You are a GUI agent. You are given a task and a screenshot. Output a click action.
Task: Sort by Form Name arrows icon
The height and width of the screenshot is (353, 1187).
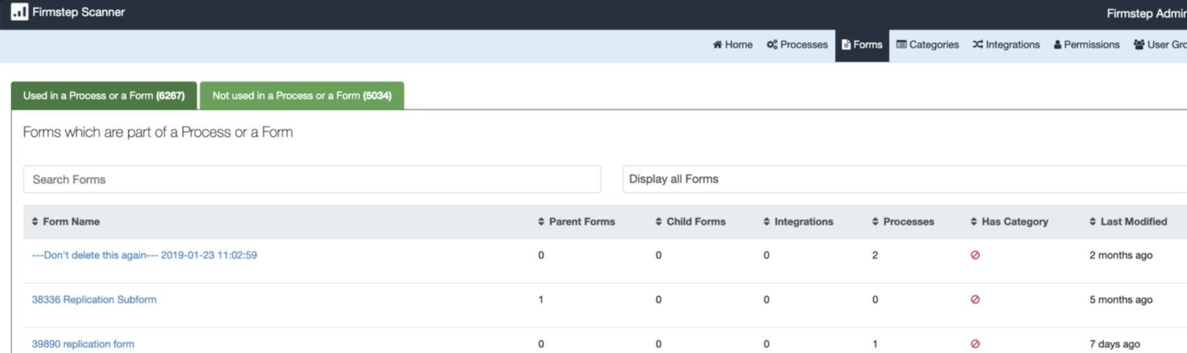[x=35, y=222]
